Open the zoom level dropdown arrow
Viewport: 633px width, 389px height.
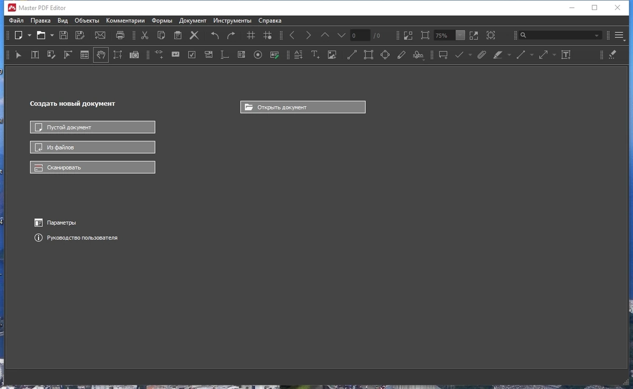[461, 35]
